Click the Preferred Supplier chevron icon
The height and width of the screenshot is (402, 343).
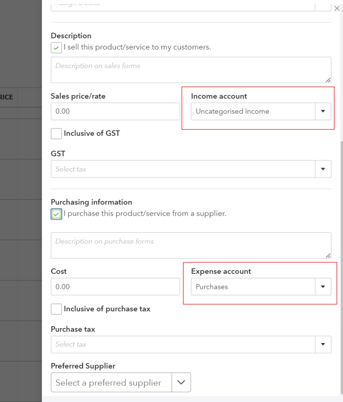181,383
